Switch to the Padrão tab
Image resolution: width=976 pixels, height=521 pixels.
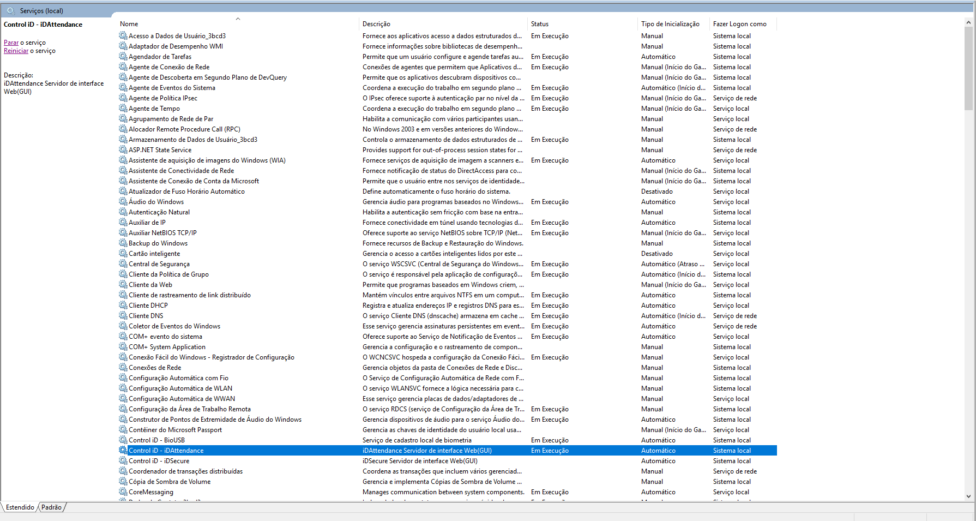point(51,507)
